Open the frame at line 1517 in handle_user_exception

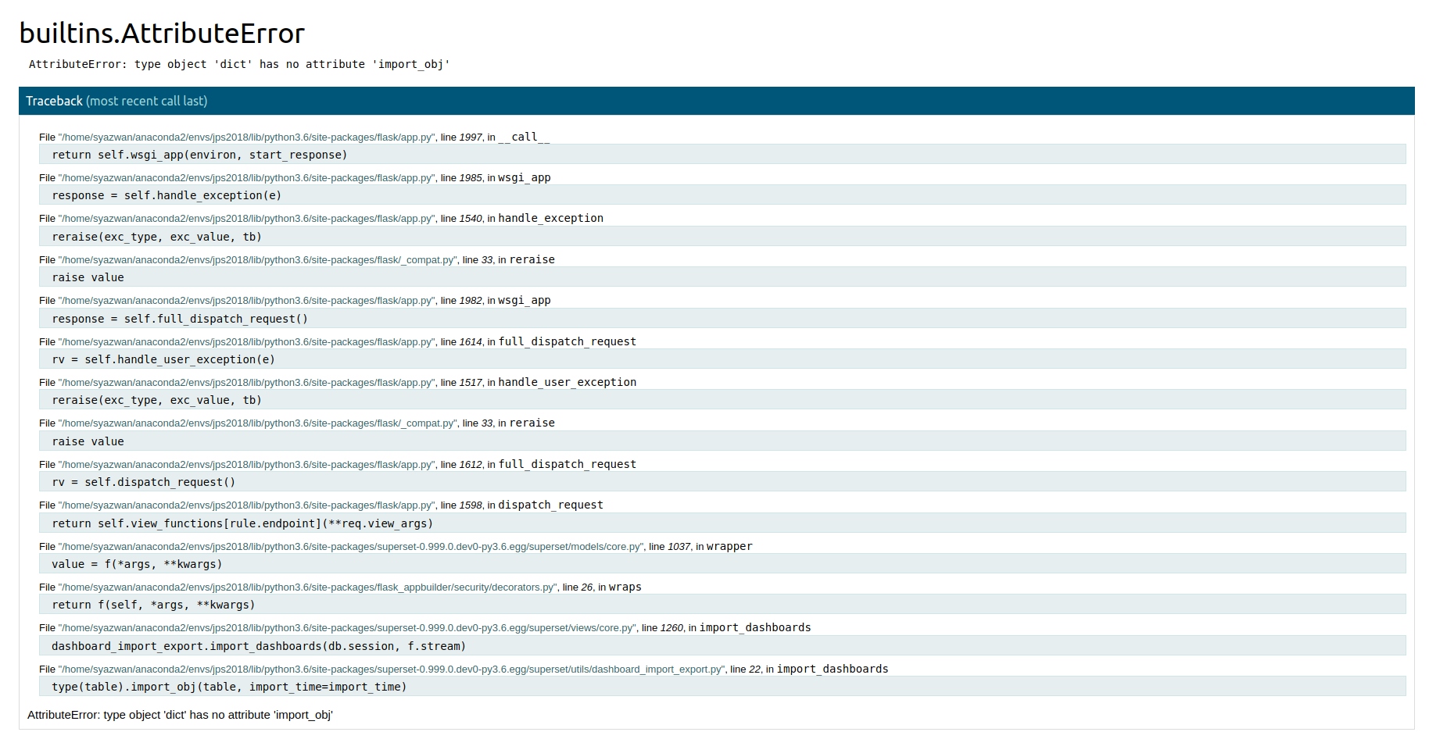338,382
